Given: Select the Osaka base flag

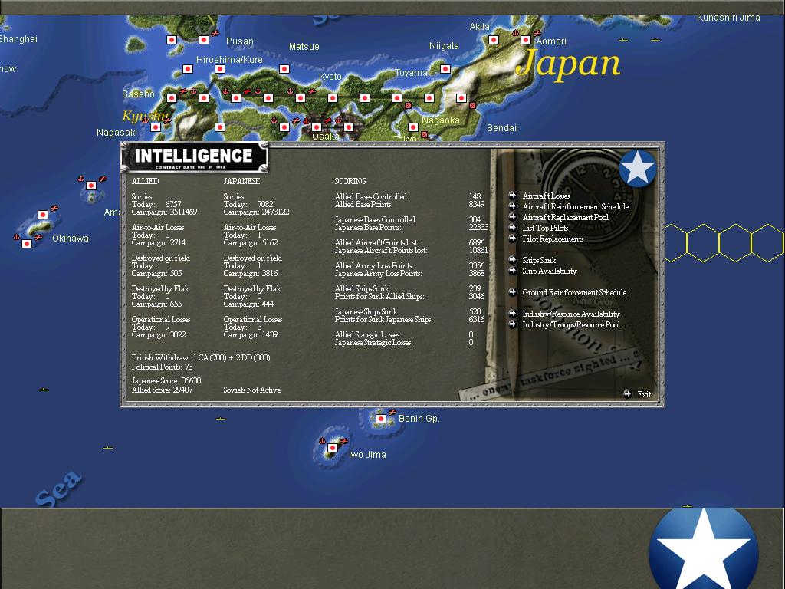Looking at the screenshot, I should point(317,127).
